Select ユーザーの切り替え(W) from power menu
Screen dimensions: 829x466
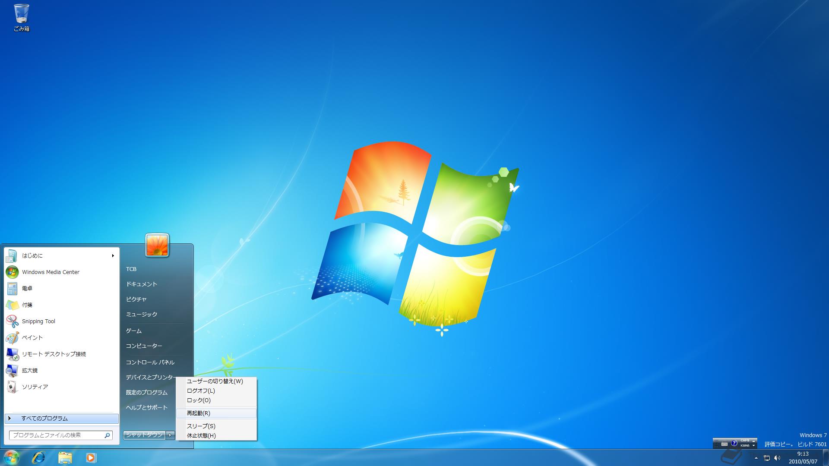(216, 381)
